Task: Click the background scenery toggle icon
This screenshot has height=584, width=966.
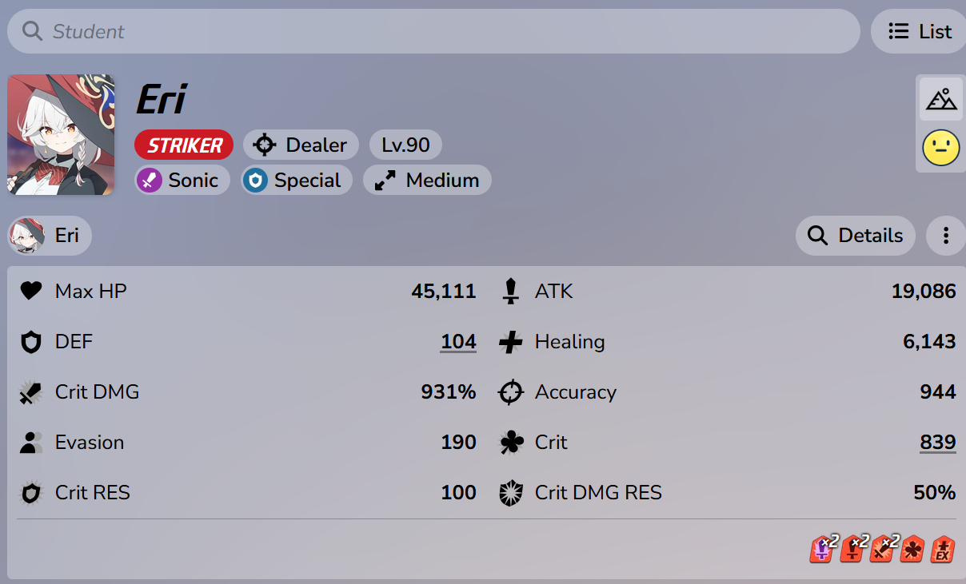Action: (x=941, y=100)
